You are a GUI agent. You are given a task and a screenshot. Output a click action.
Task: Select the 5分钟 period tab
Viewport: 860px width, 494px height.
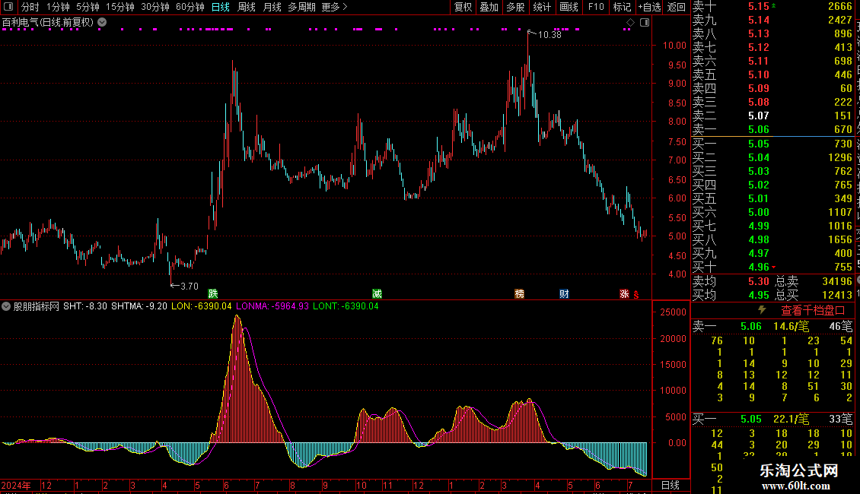tap(88, 7)
